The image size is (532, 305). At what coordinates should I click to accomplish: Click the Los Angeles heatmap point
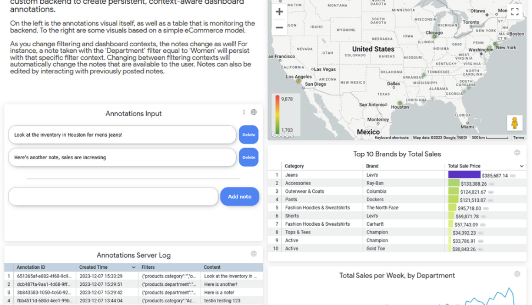[x=299, y=81]
